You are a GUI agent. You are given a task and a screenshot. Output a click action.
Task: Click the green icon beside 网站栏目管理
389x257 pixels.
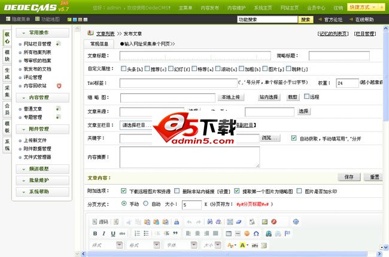58,44
